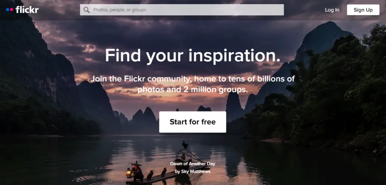The width and height of the screenshot is (386, 185).
Task: Click the fisherman wearing the conical hat
Action: tap(136, 171)
